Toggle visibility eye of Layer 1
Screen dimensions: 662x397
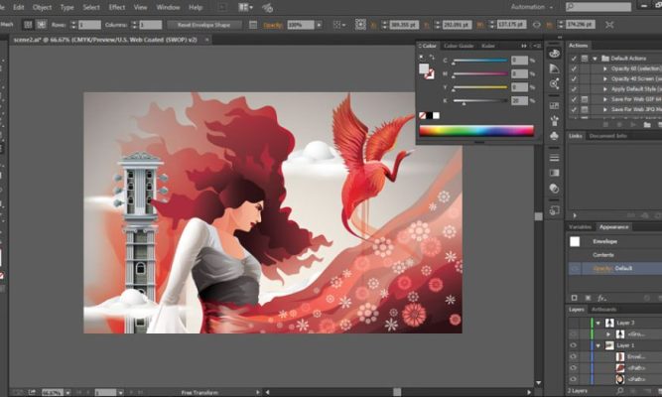(574, 345)
